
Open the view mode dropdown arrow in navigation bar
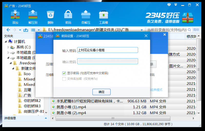[x=39, y=30]
